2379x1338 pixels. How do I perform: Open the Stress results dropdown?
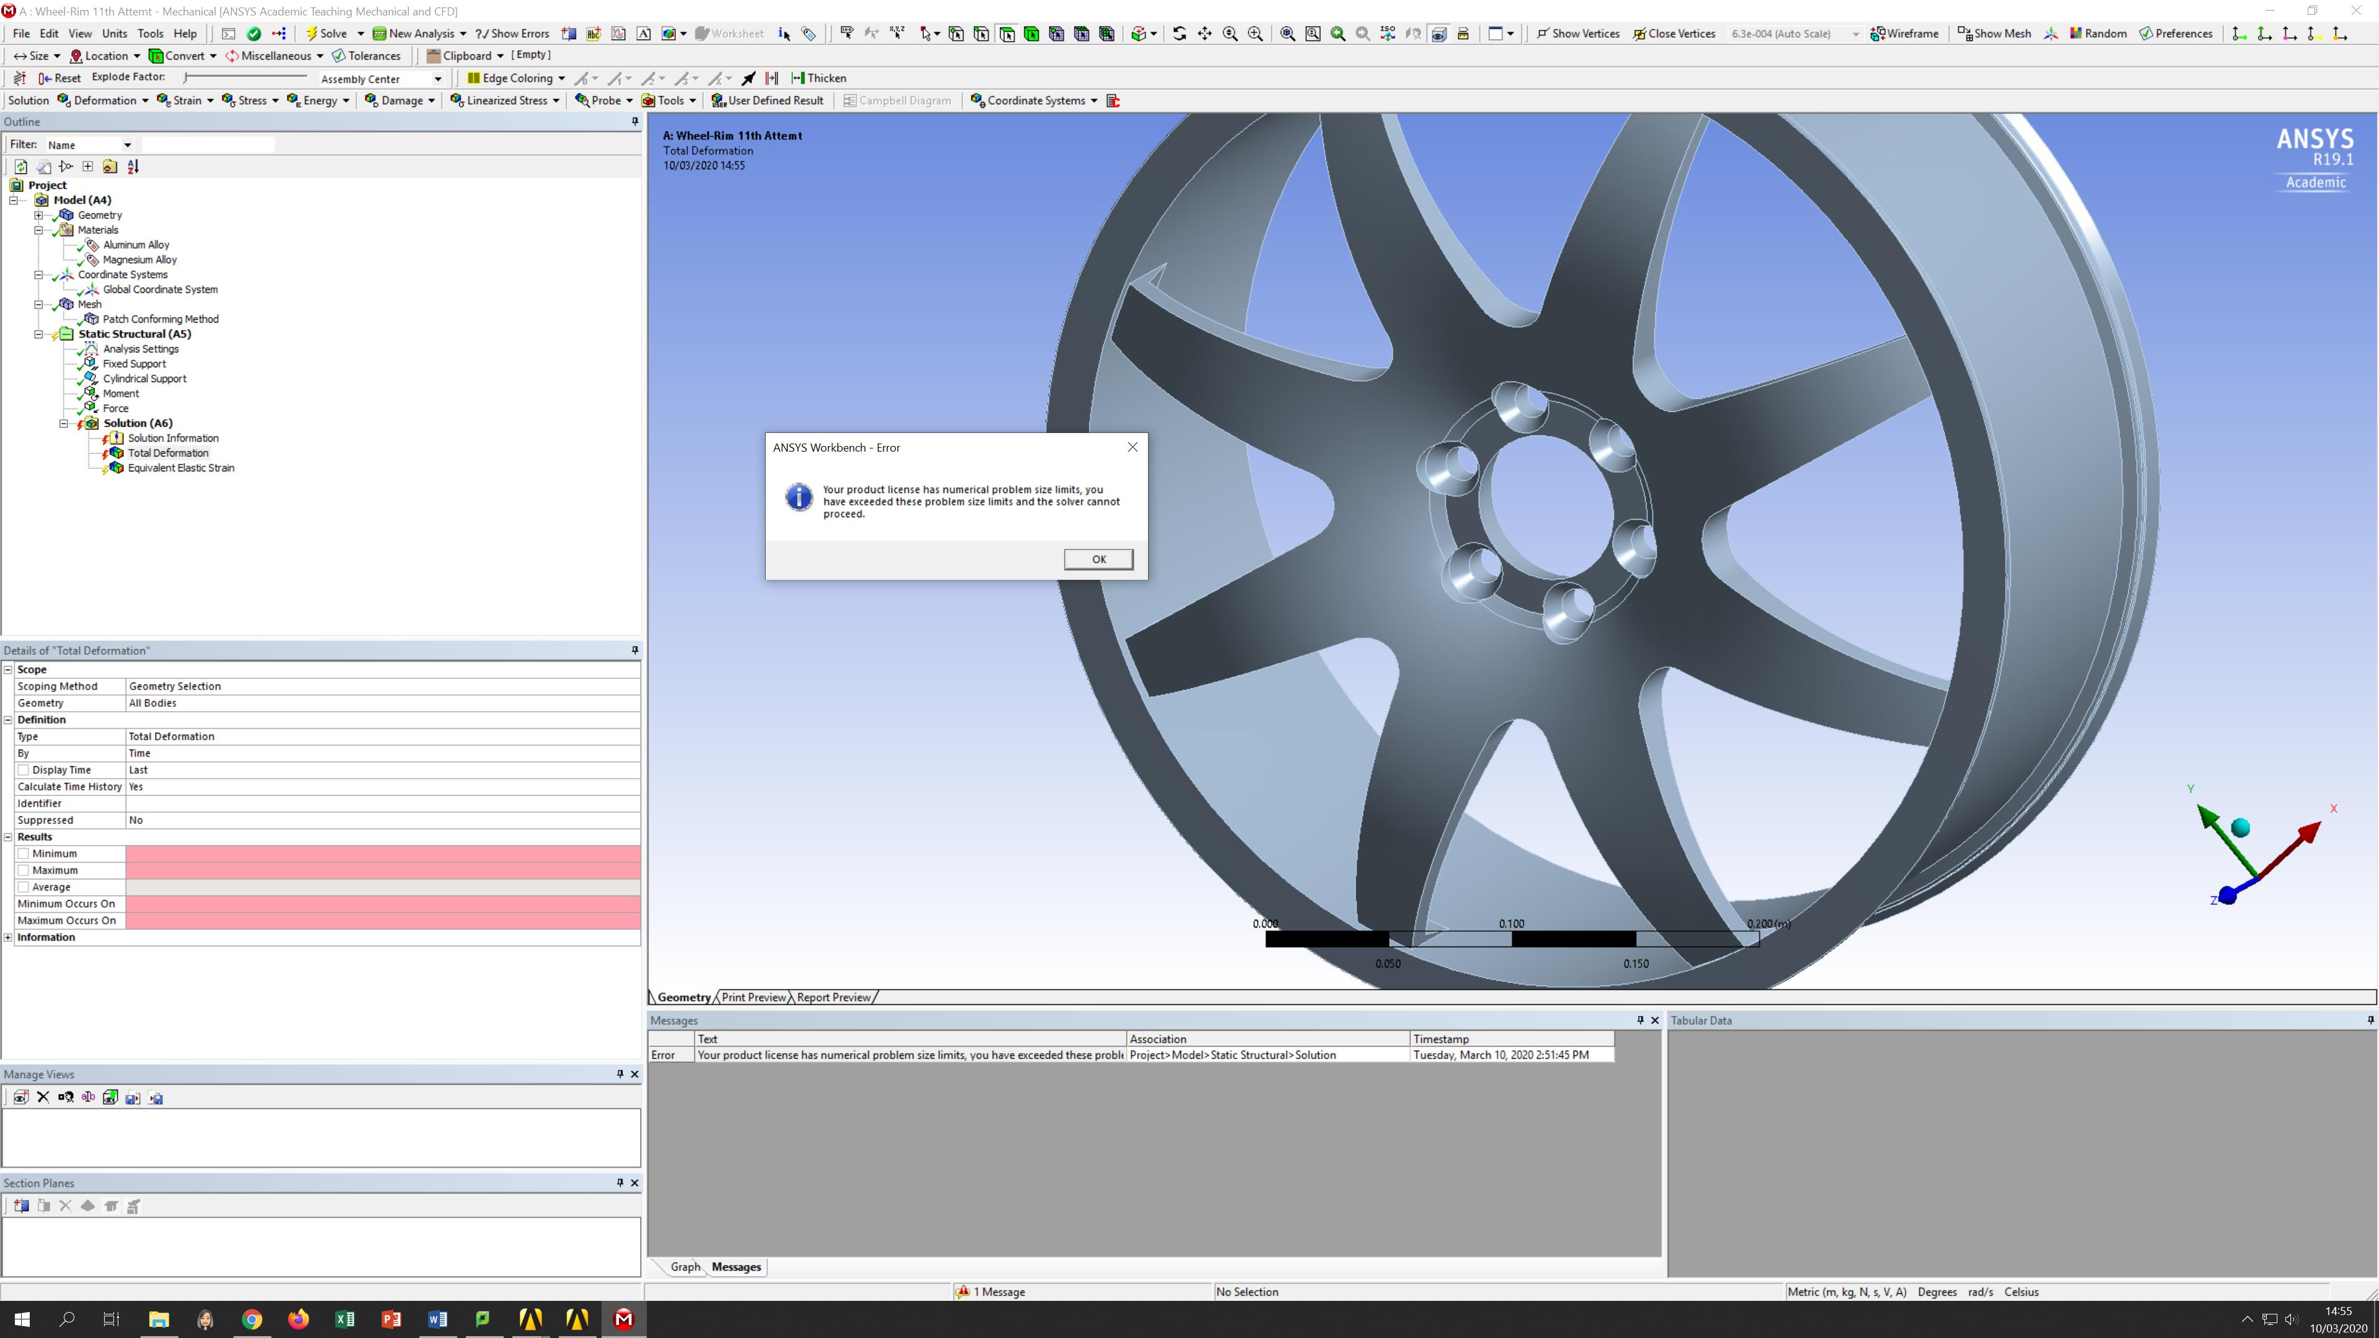tap(249, 100)
